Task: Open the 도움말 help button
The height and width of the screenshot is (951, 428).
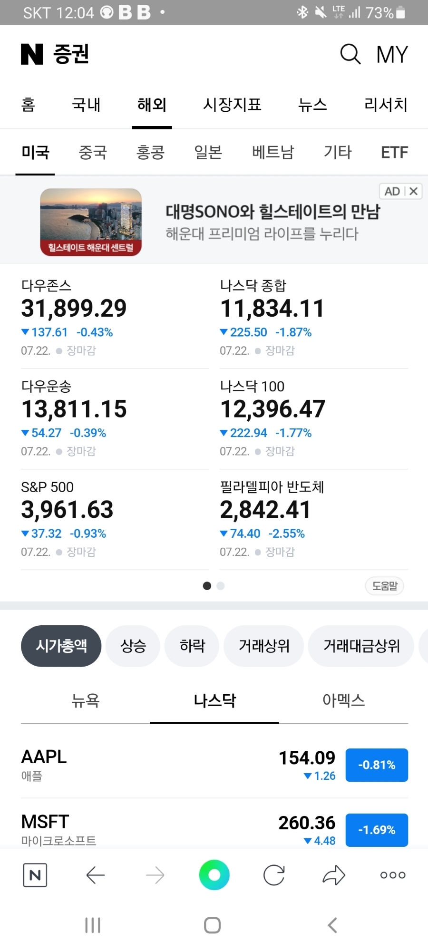Action: point(385,586)
